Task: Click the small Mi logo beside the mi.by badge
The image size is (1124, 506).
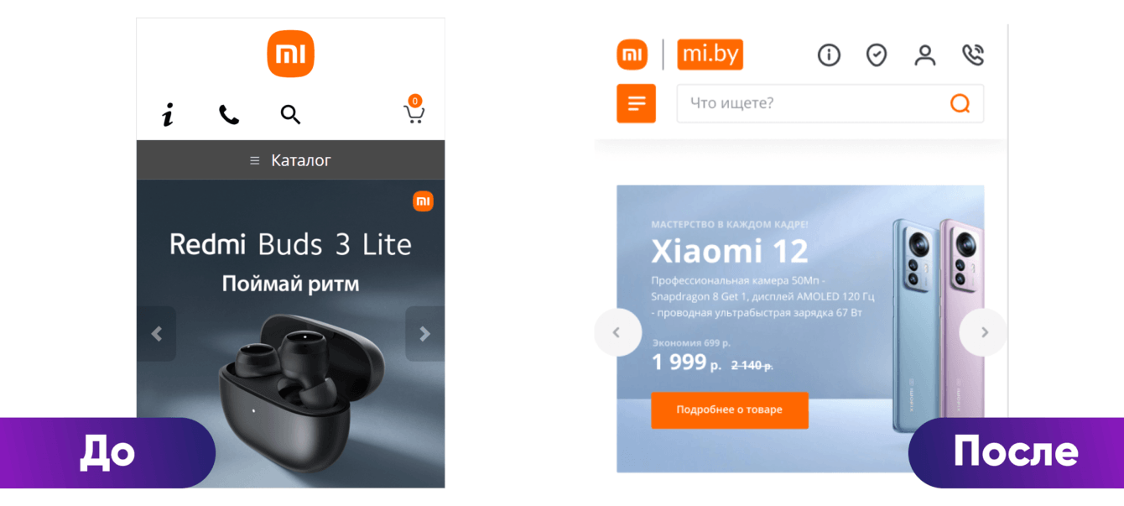Action: pyautogui.click(x=632, y=55)
